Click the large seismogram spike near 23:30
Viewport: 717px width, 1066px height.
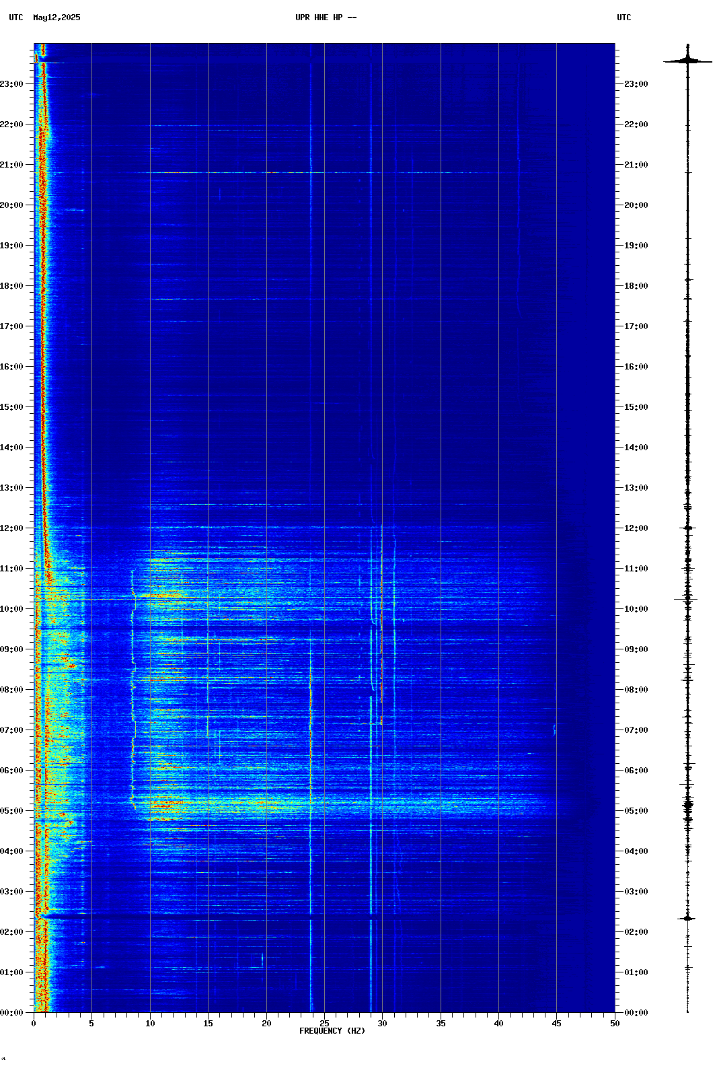[687, 61]
